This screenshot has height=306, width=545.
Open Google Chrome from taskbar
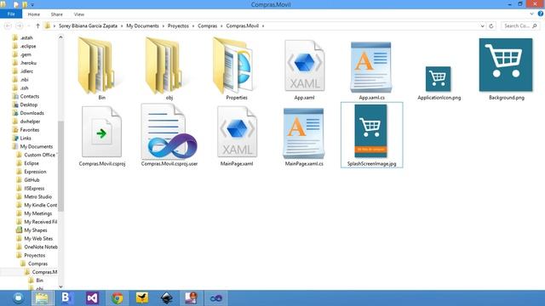[x=118, y=298]
